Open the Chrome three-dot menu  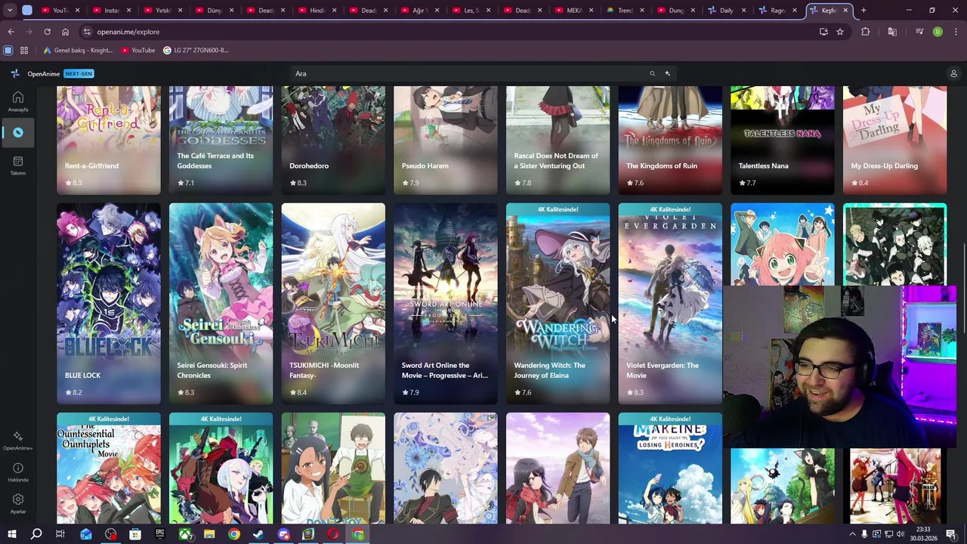956,32
